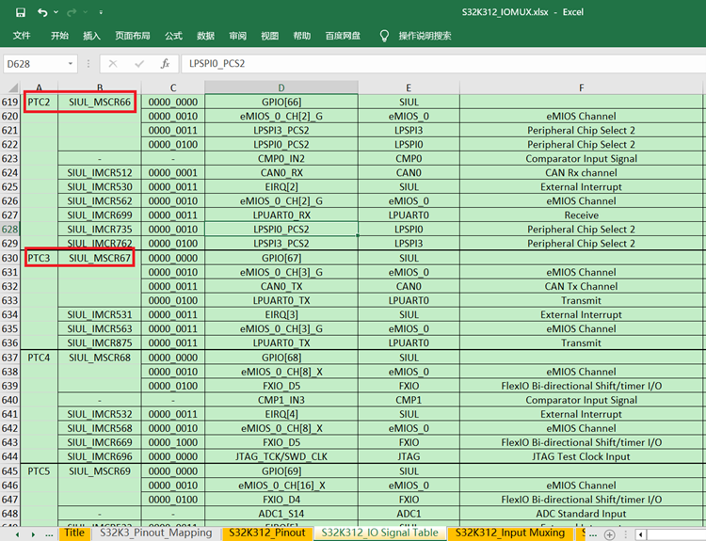Select row header 619
The image size is (706, 541).
pos(10,103)
